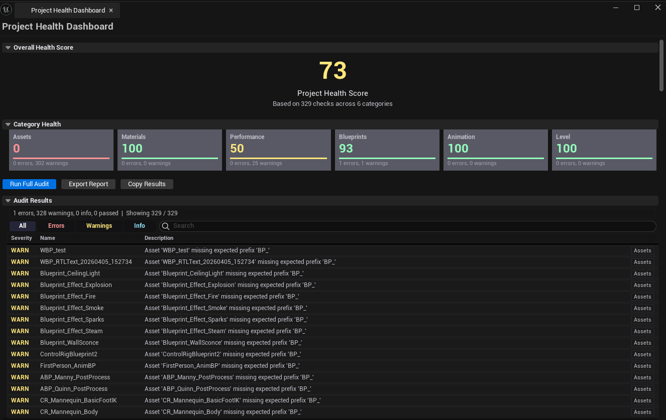This screenshot has width=666, height=420.
Task: Open the Blueprints category card
Action: coord(387,150)
